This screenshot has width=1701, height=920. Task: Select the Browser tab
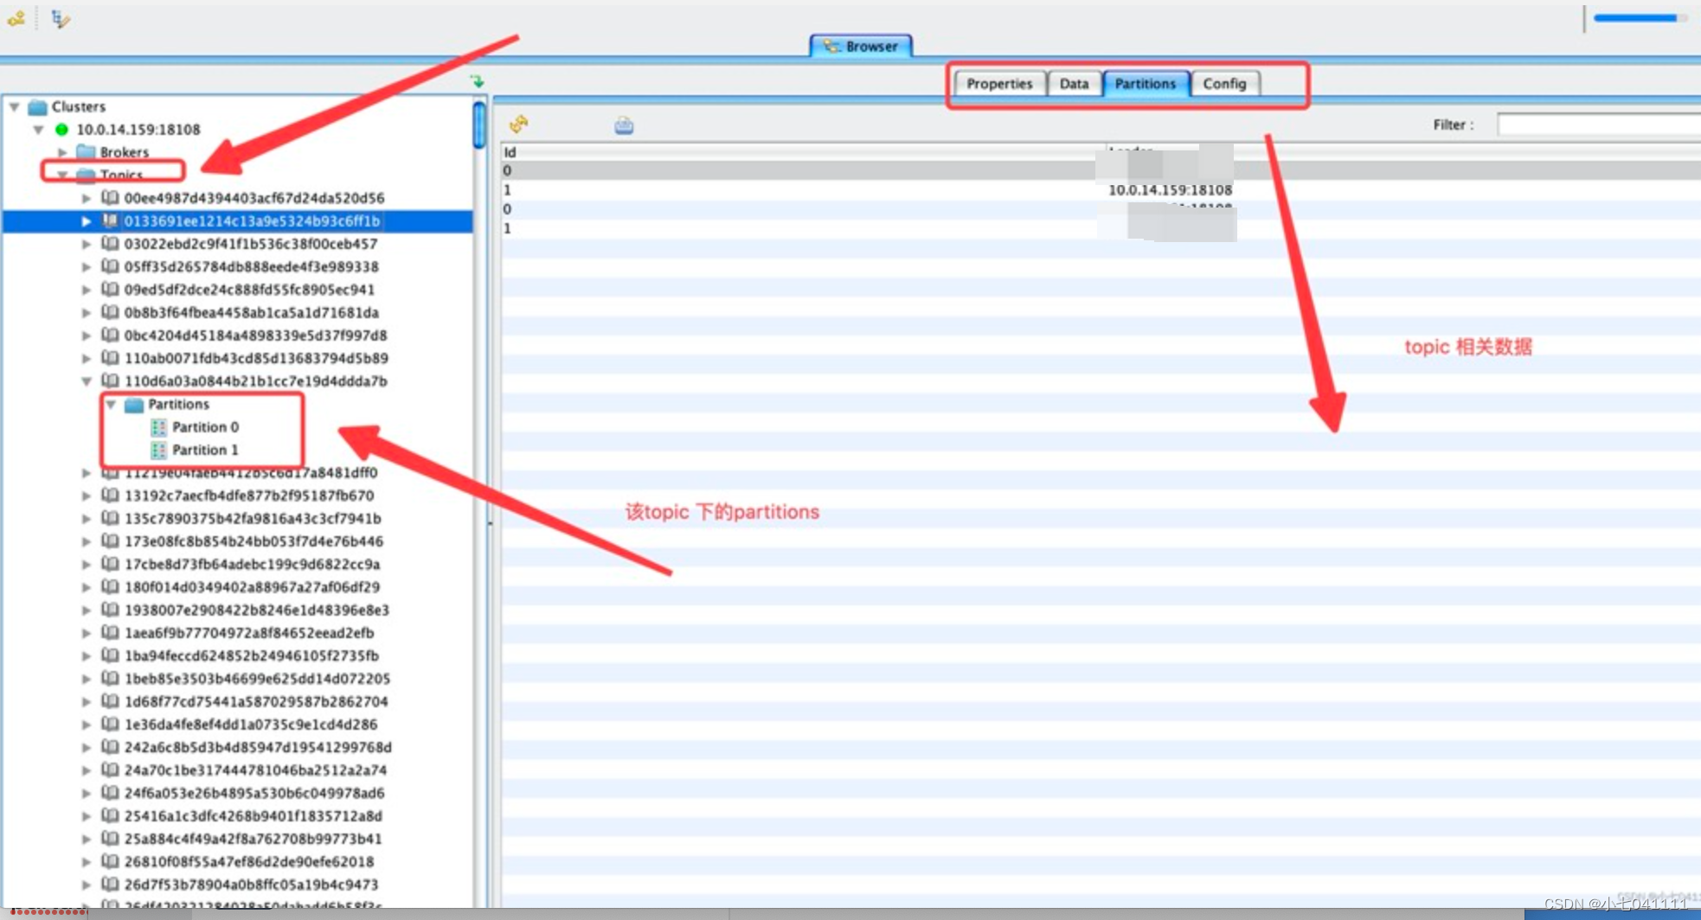click(861, 46)
